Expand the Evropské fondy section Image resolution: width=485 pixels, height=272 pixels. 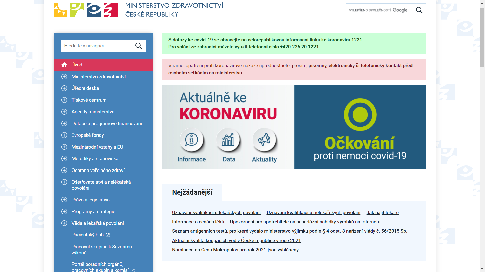point(64,135)
